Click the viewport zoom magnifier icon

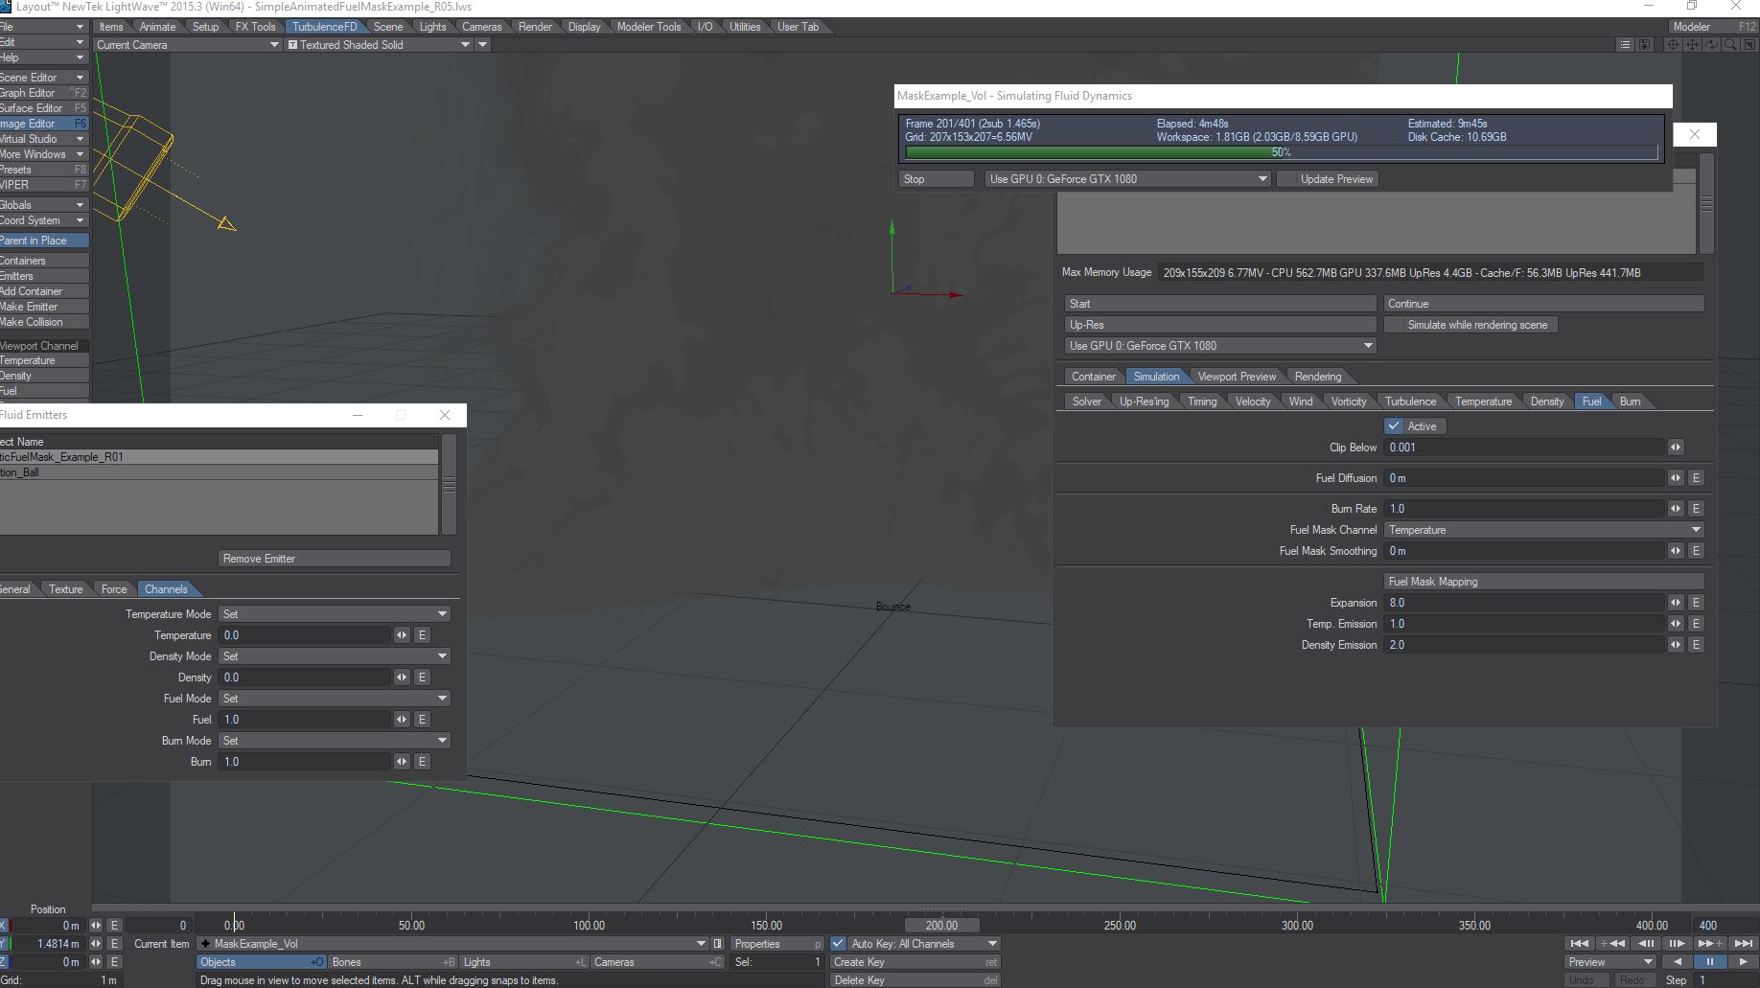(1730, 45)
